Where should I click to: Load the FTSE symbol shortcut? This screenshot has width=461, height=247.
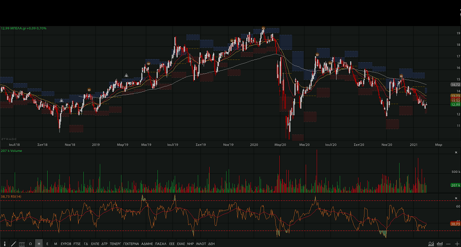click(x=77, y=244)
